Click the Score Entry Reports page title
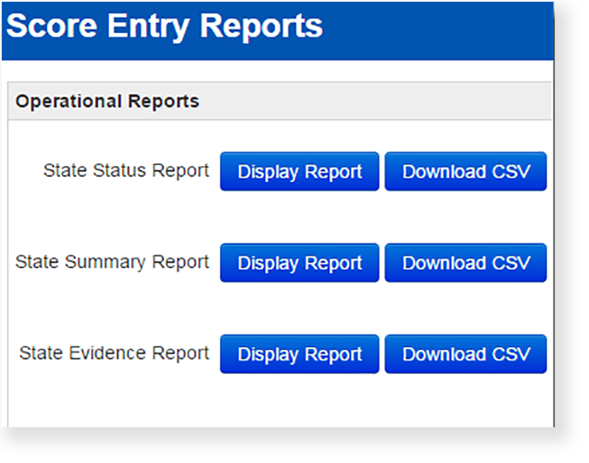 click(165, 26)
